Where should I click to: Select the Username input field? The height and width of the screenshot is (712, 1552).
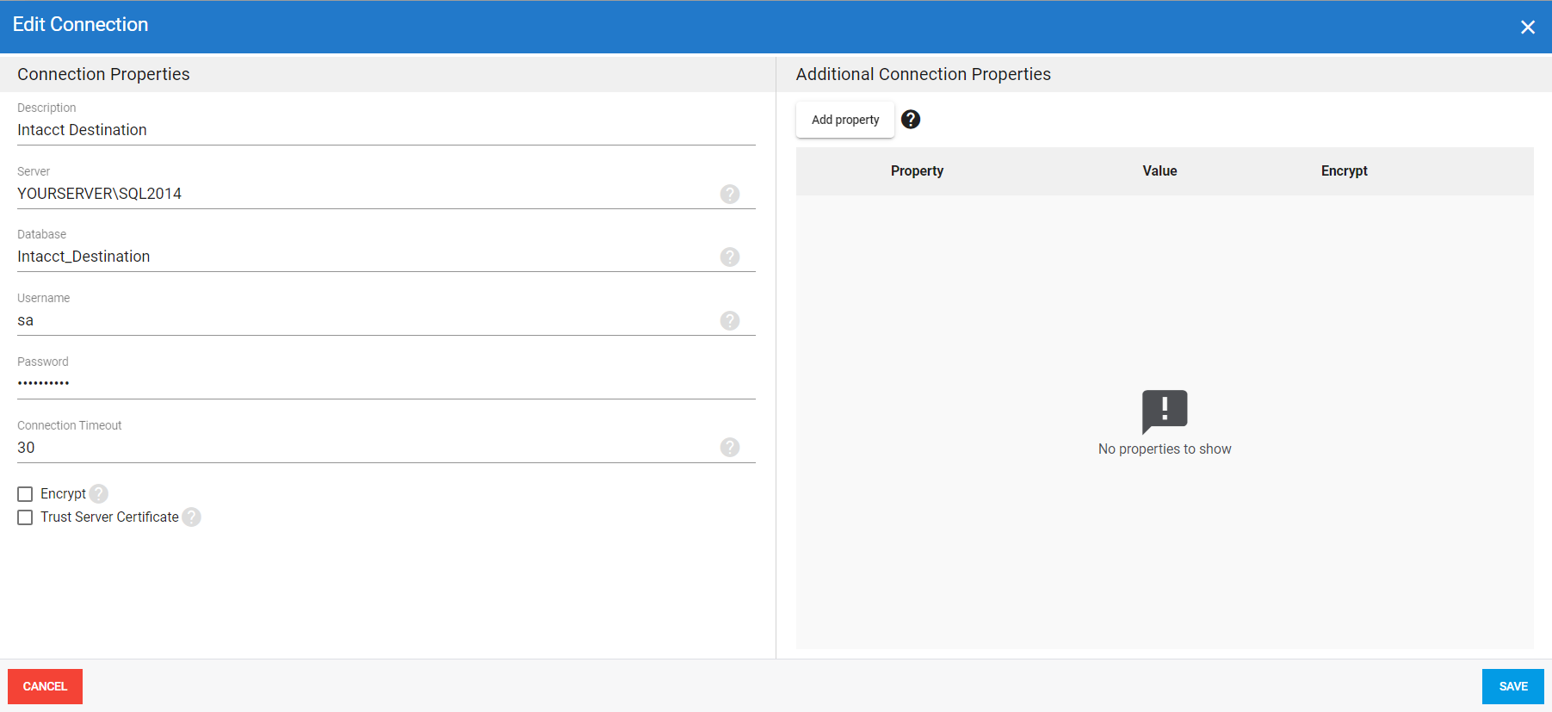click(362, 320)
